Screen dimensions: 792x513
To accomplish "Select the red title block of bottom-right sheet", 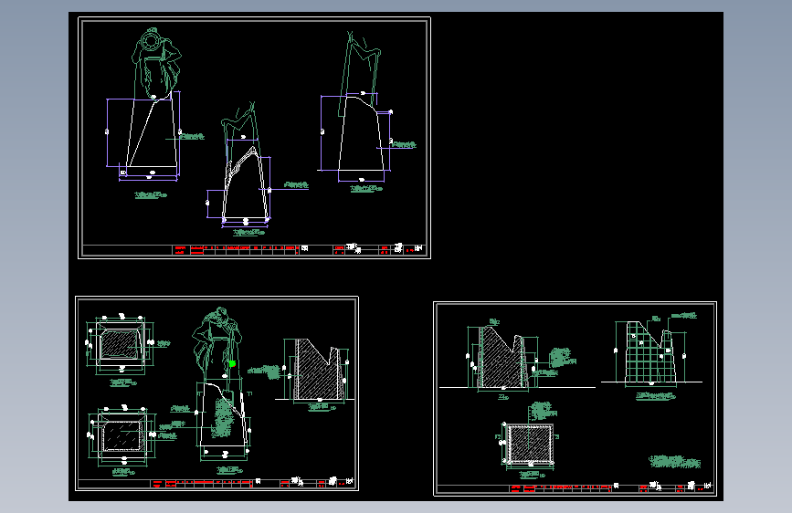I will tap(561, 488).
